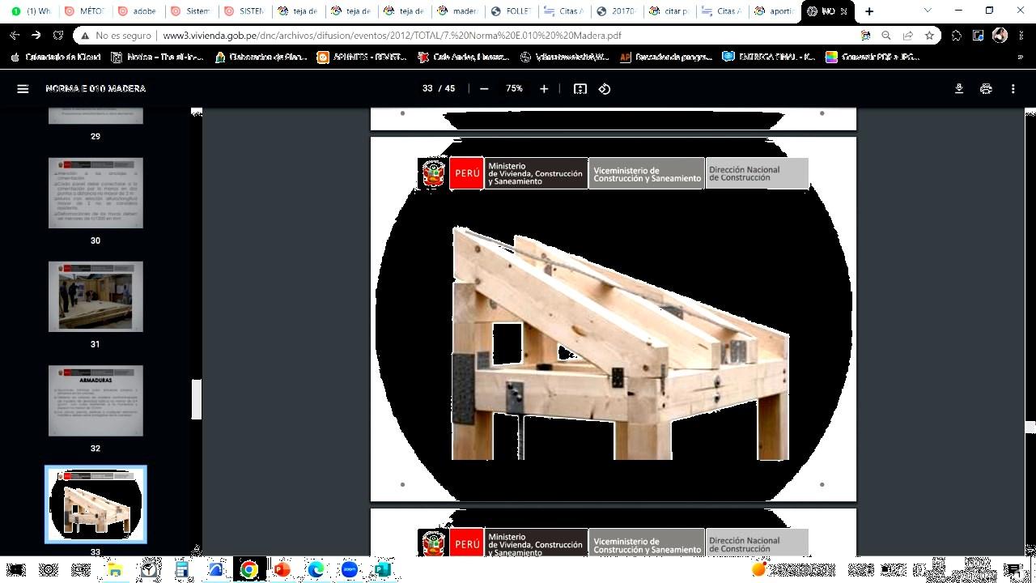Viewport: 1036px width, 583px height.
Task: Edit the current page number field
Action: (427, 89)
